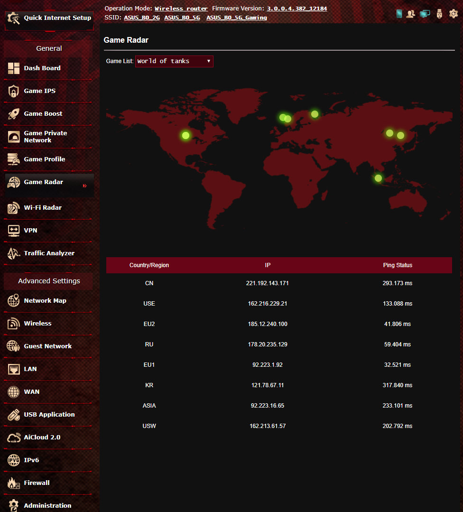463x512 pixels.
Task: Click the USW IP 162.213.61.57
Action: (268, 426)
